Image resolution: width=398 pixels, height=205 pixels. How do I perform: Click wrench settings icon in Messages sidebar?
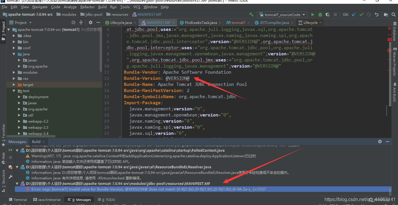[x=10, y=176]
